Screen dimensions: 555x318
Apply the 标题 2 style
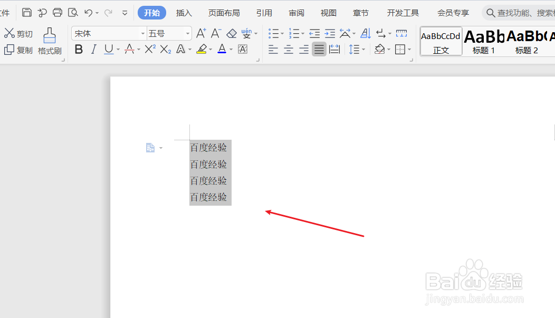coord(527,42)
